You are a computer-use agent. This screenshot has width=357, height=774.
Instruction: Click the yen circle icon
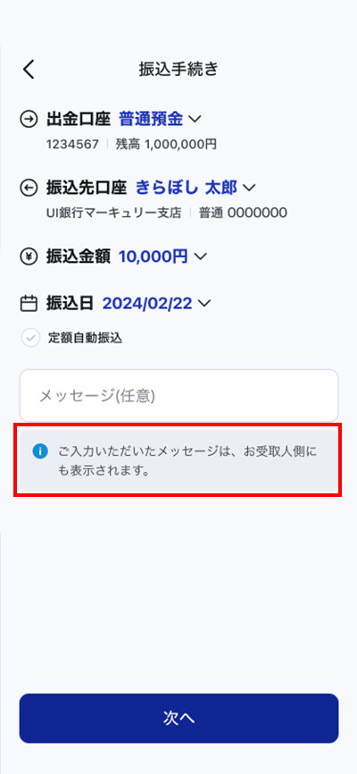[29, 257]
